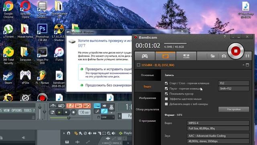Click the Shift+F12 hotkey field
Viewport: 257px width, 145px height.
pyautogui.click(x=234, y=89)
